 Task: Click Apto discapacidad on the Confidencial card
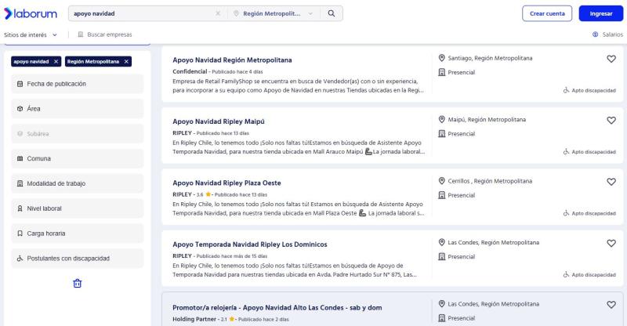pyautogui.click(x=589, y=90)
